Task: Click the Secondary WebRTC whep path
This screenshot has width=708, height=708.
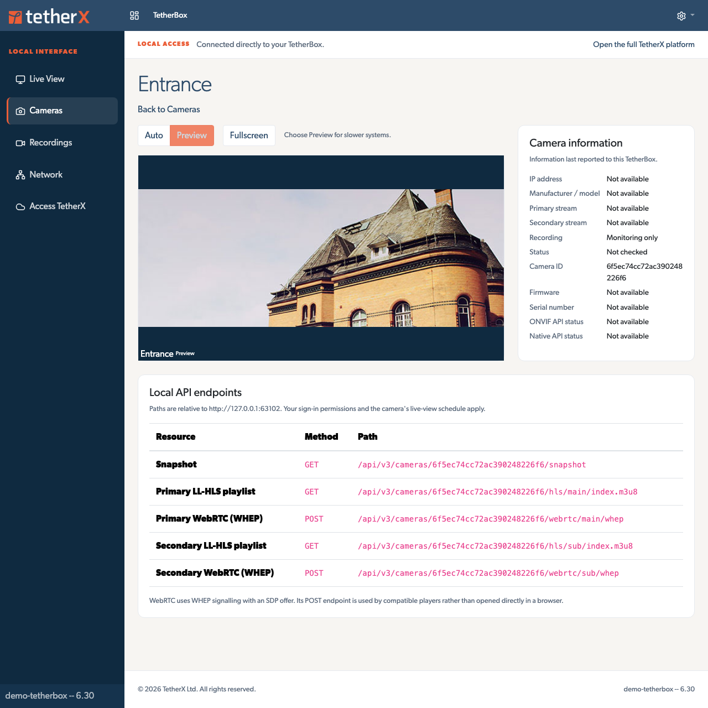Action: click(x=488, y=573)
